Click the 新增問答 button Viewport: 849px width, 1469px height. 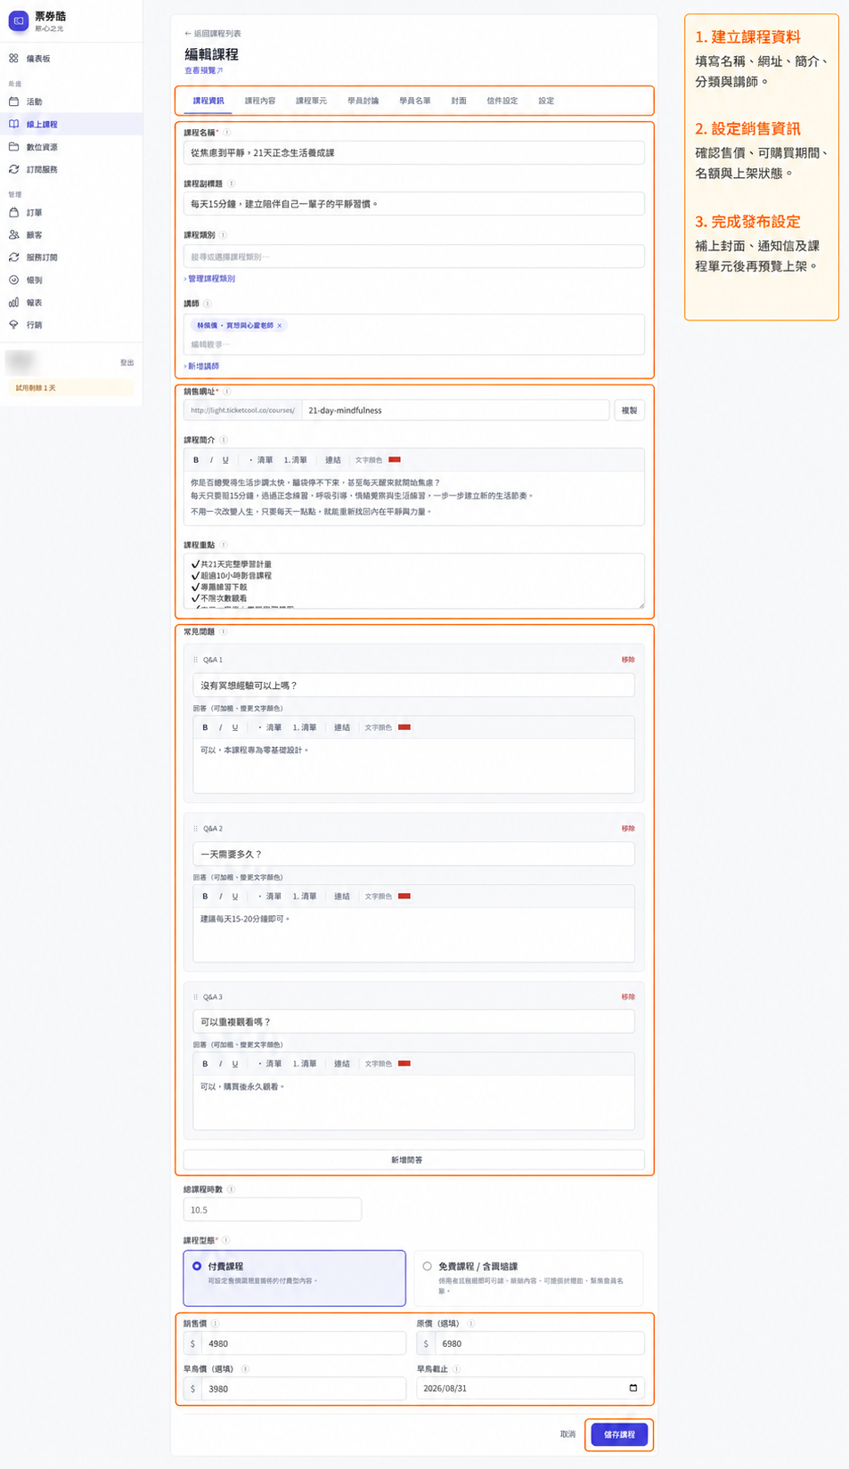tap(413, 1160)
